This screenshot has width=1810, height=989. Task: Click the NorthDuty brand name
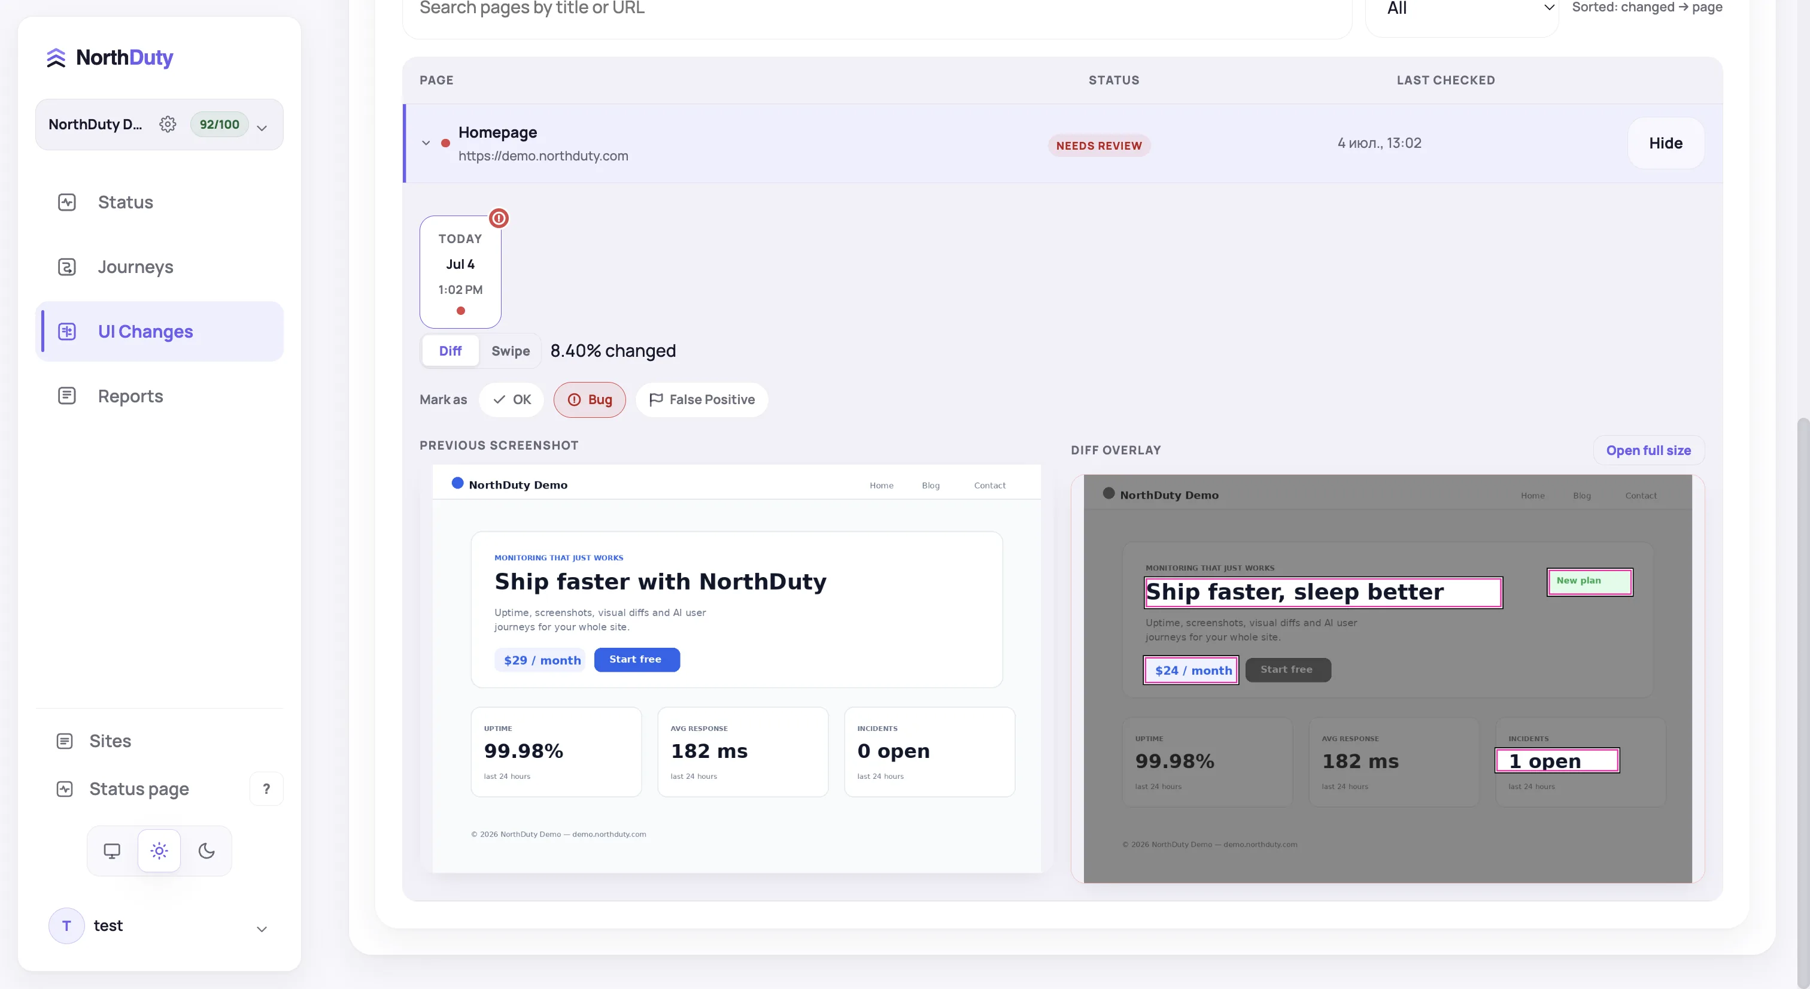[124, 57]
